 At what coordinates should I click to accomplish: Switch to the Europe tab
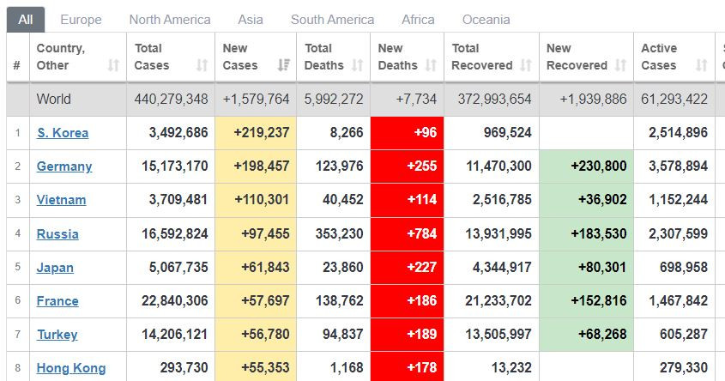(81, 20)
